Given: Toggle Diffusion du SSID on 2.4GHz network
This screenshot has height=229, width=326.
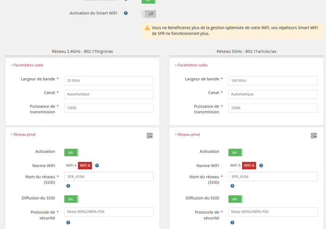Looking at the screenshot, I should [x=71, y=199].
